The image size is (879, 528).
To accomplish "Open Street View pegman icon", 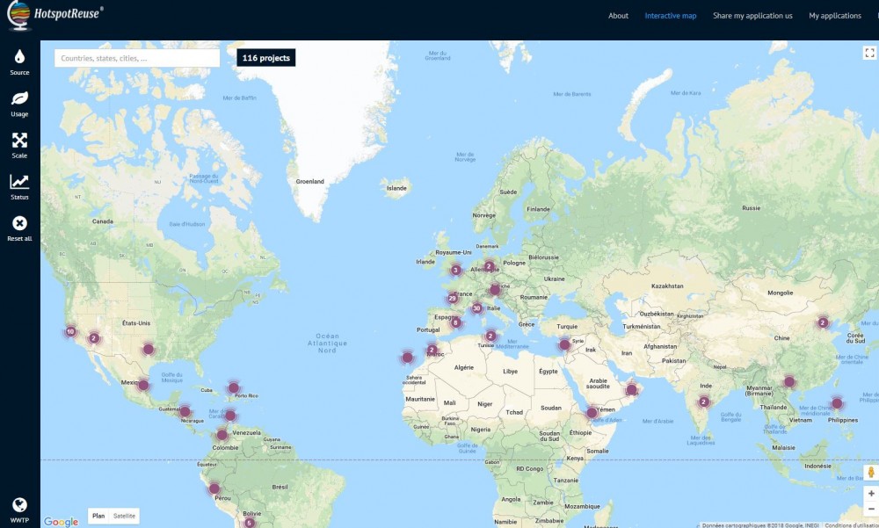I will pos(870,473).
